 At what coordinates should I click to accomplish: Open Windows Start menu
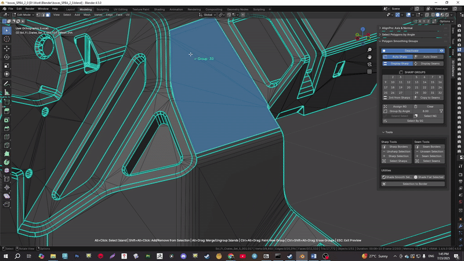6,256
